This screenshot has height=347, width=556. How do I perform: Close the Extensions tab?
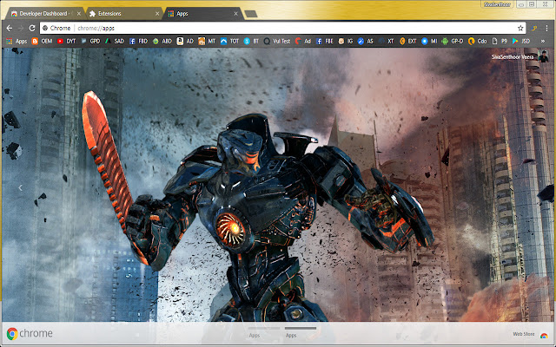(157, 14)
